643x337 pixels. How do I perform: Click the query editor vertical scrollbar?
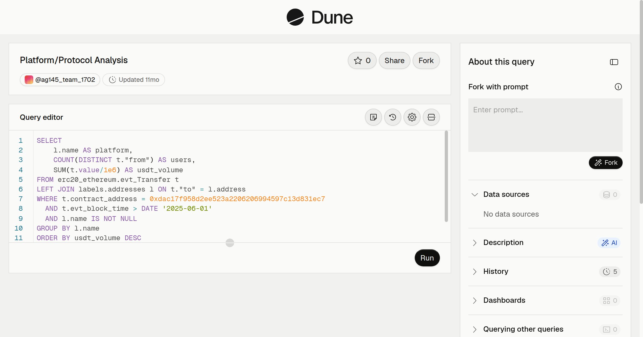coord(446,176)
